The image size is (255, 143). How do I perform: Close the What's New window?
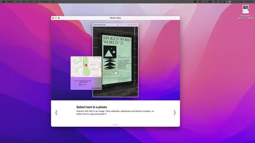tap(53, 18)
